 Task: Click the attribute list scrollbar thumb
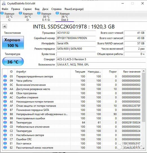coord(144,97)
